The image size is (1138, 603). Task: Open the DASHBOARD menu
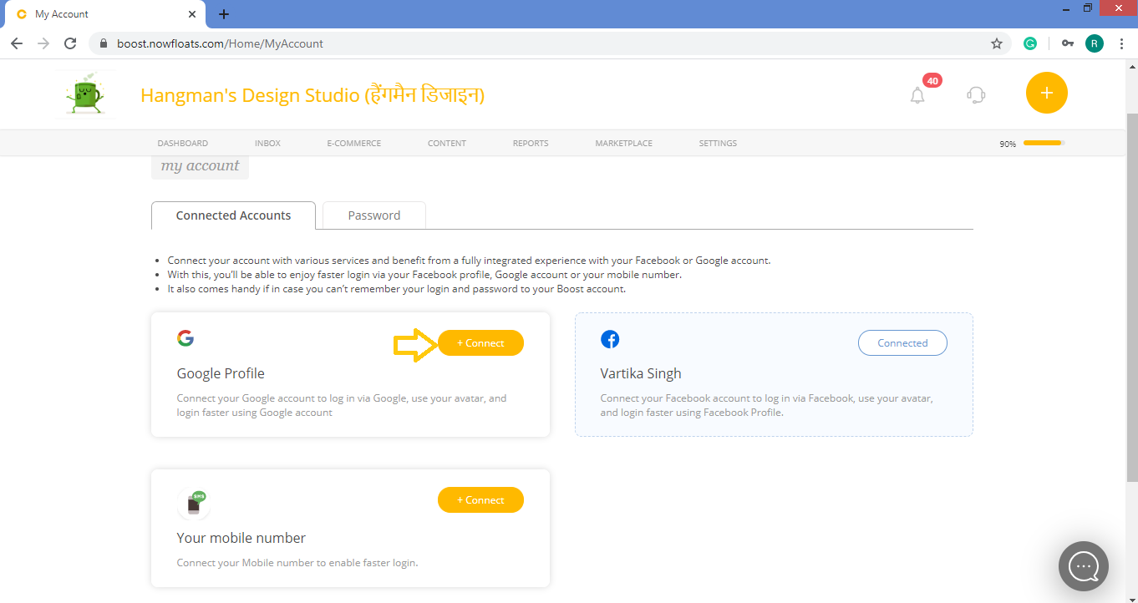pyautogui.click(x=182, y=144)
